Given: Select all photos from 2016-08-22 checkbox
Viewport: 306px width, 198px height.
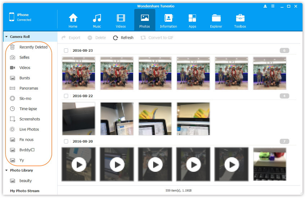Looking at the screenshot, I should [66, 96].
